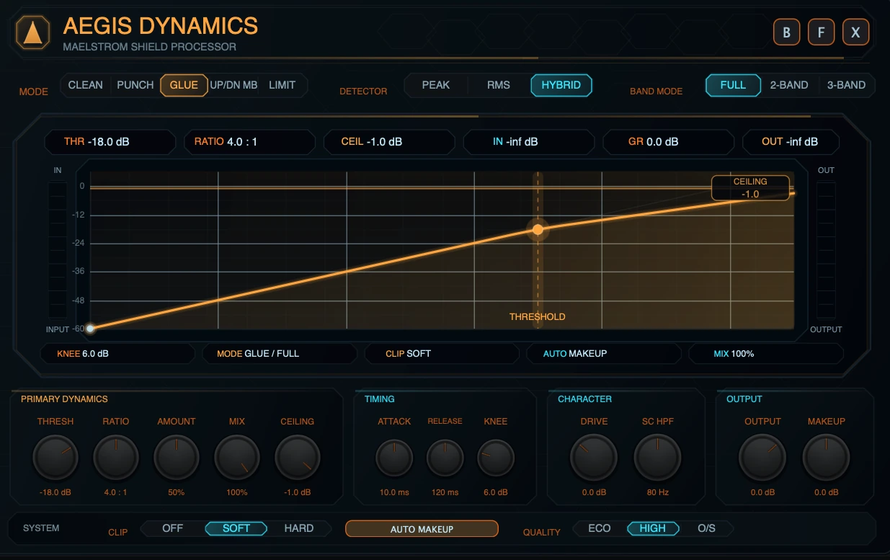Set quality to O/S
Image resolution: width=890 pixels, height=560 pixels.
(707, 528)
